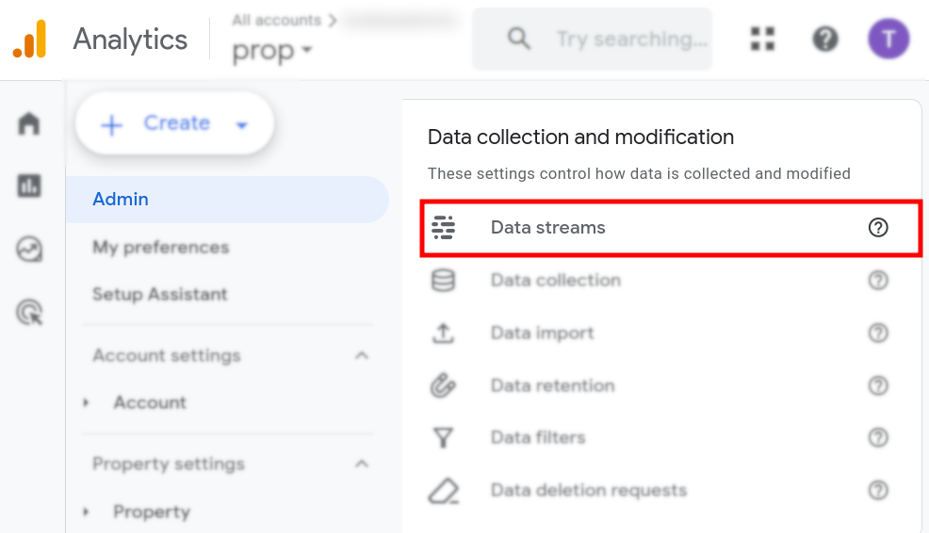Click help icon next to Data filters
This screenshot has width=929, height=533.
(x=878, y=437)
